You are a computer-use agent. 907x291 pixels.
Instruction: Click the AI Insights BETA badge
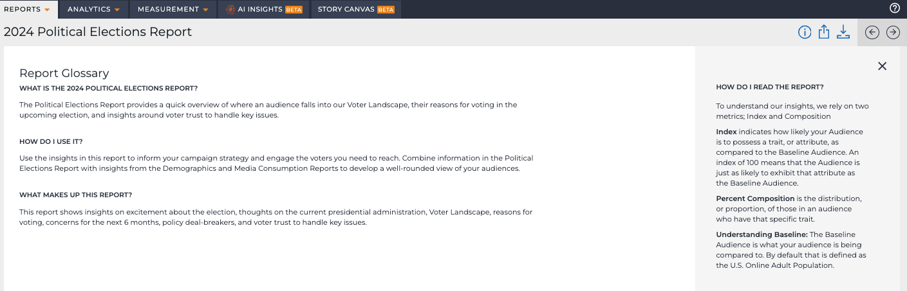pos(294,10)
